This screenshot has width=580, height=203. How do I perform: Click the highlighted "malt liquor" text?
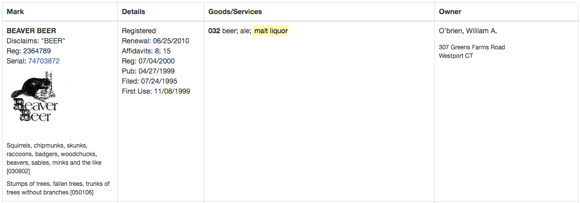[271, 31]
